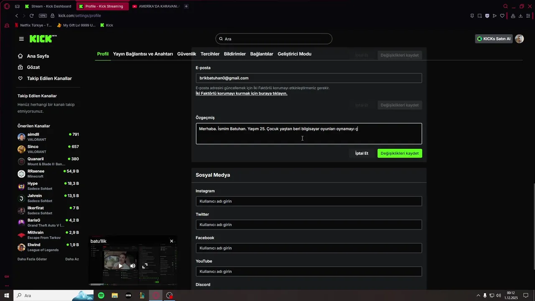
Task: Open Netflix Türkiye bookmark
Action: click(x=33, y=25)
